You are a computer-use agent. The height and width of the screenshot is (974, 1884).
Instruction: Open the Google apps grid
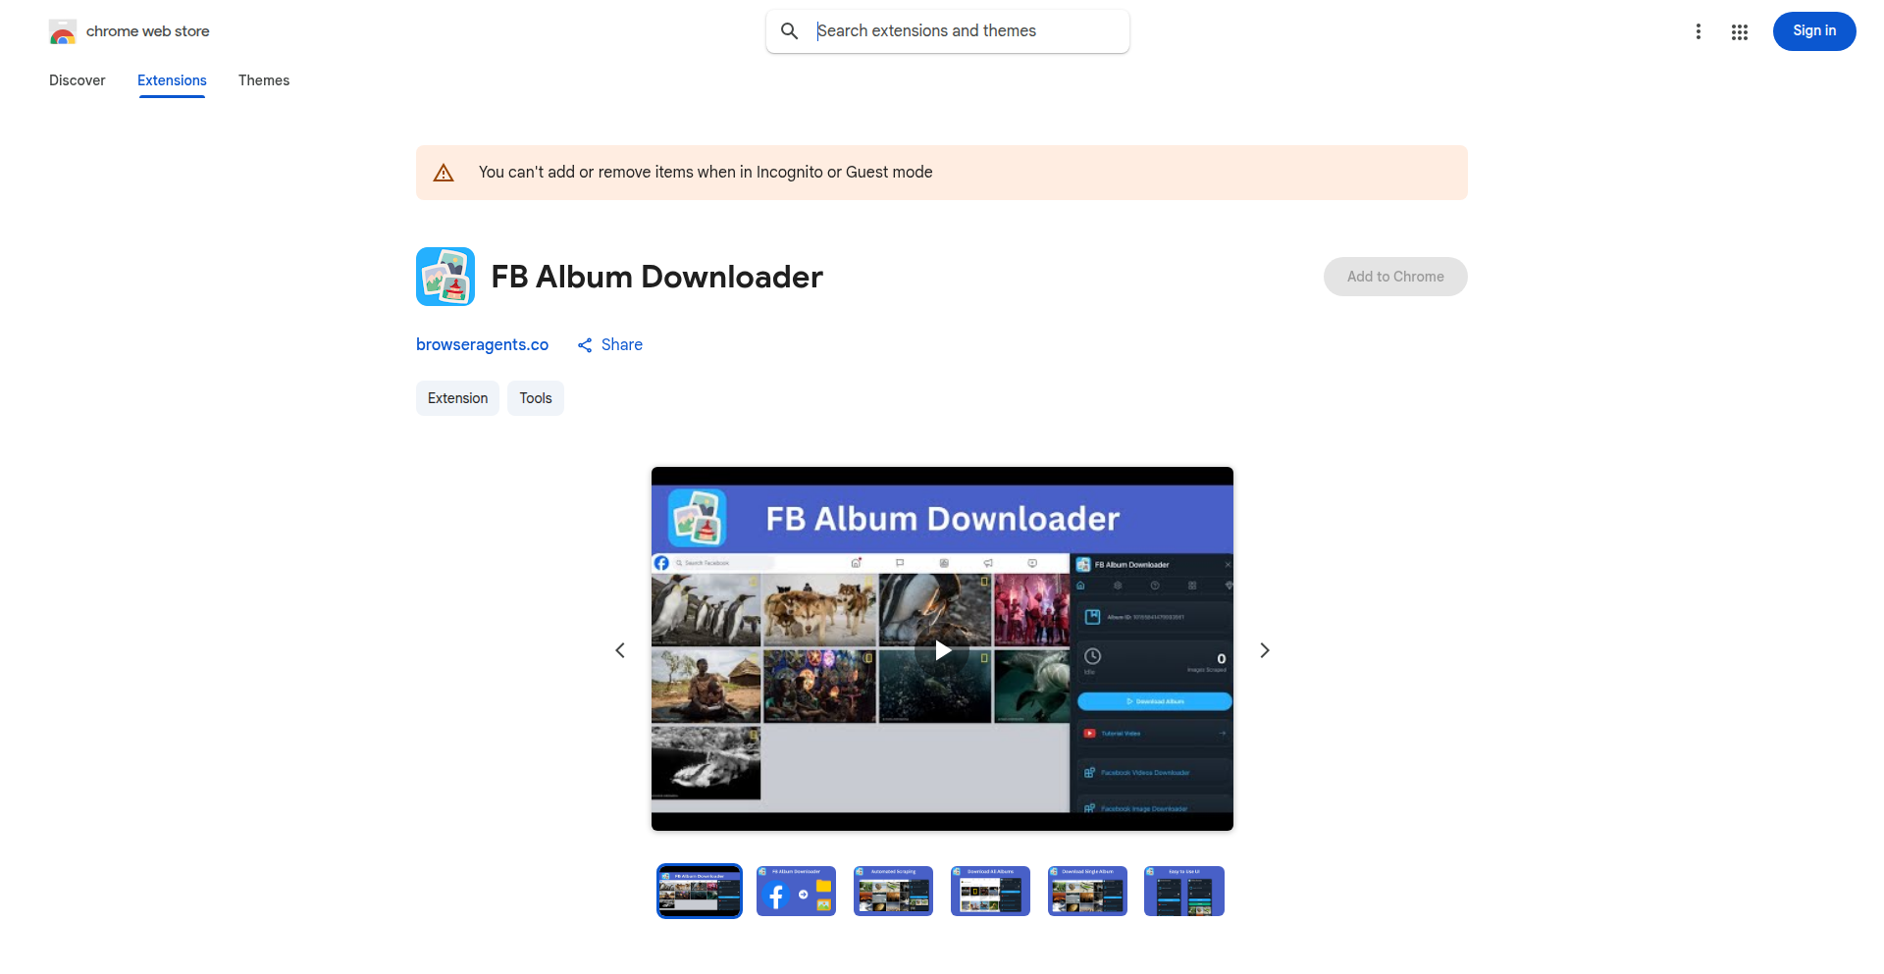click(x=1740, y=31)
